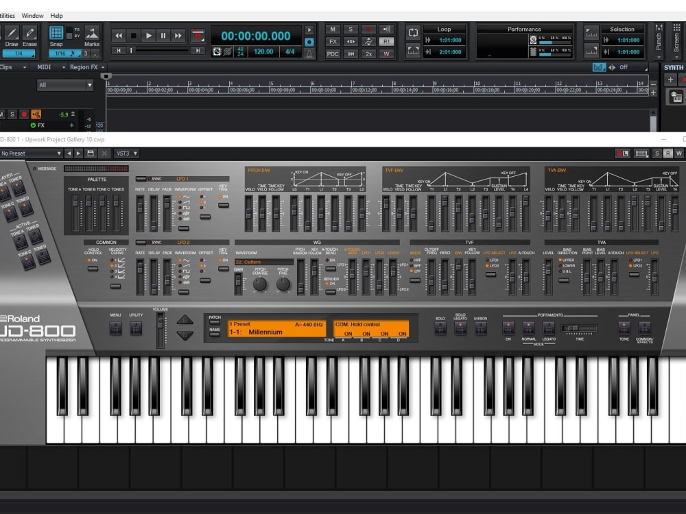Click the JD-800 UTILITY button
686x514 pixels.
(136, 328)
